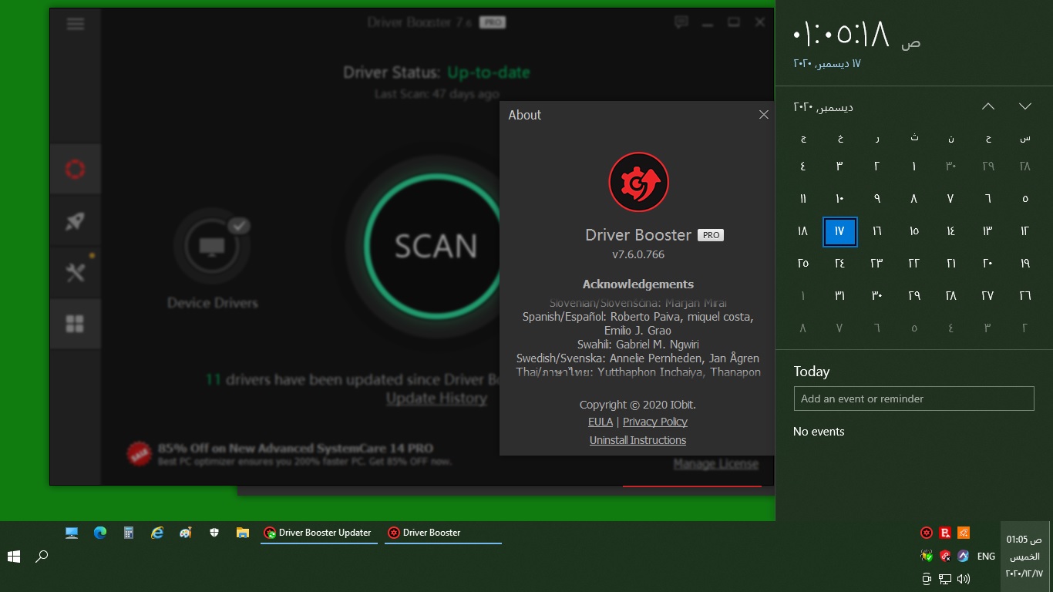Launch Internet Explorer from the taskbar
1053x592 pixels.
tap(157, 533)
